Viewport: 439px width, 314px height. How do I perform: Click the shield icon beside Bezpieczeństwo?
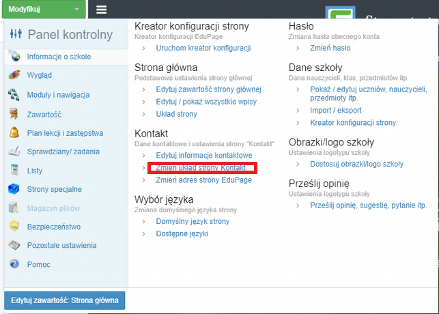tap(14, 226)
